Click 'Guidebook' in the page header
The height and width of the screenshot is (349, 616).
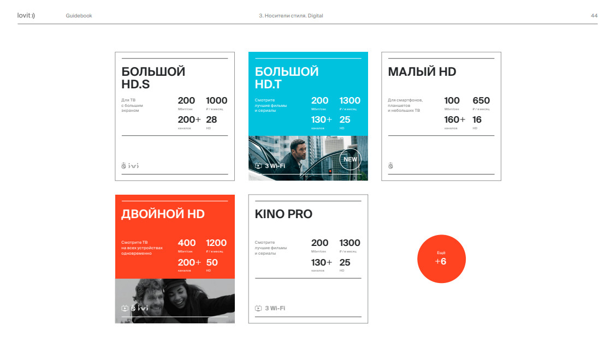tap(79, 16)
